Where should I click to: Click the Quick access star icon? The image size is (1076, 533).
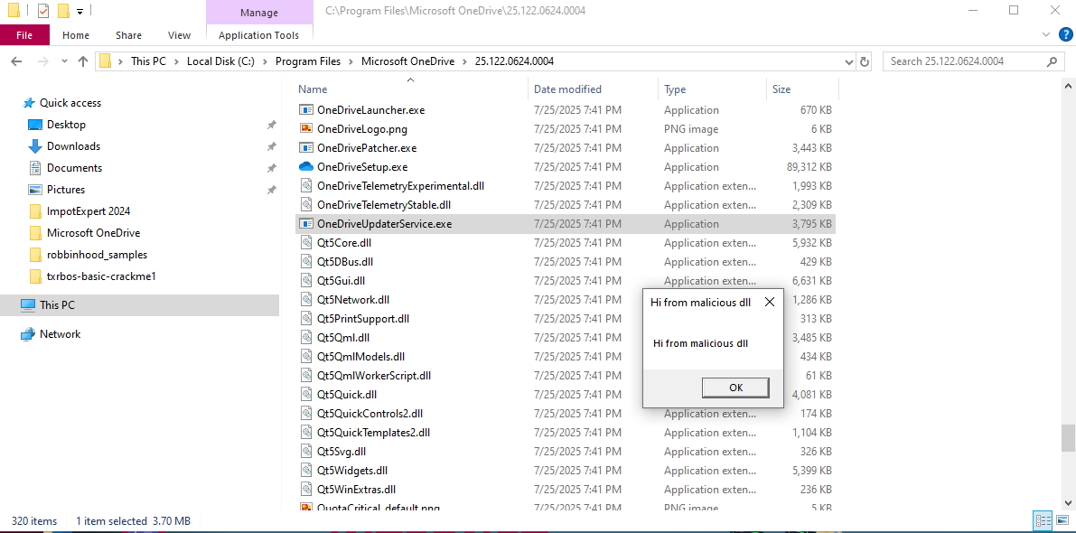coord(29,103)
